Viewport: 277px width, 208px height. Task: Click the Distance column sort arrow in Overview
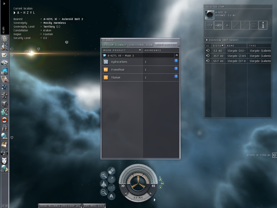[x=222, y=45]
